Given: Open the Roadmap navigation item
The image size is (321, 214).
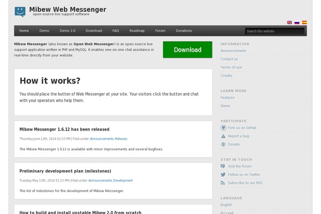Looking at the screenshot, I should pyautogui.click(x=137, y=30).
